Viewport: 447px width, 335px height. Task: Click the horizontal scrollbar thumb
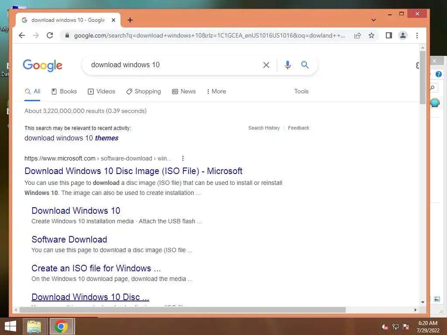(x=182, y=310)
